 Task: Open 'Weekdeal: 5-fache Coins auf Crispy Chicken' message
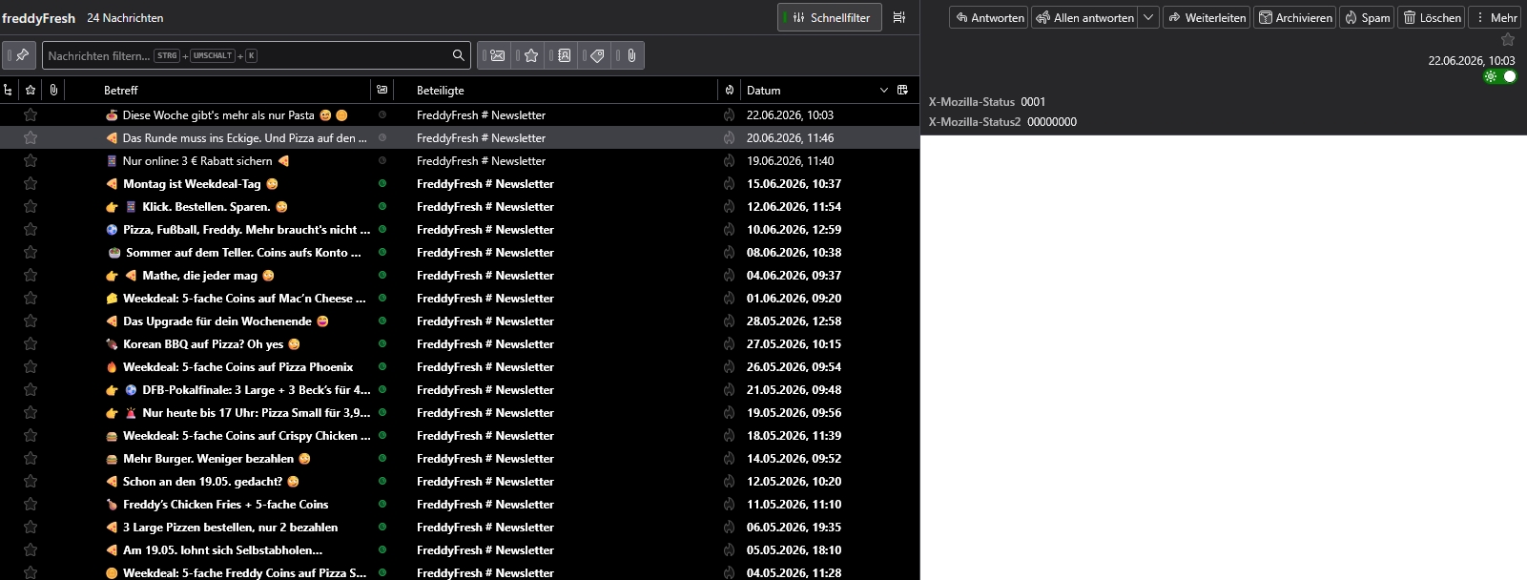pyautogui.click(x=460, y=435)
